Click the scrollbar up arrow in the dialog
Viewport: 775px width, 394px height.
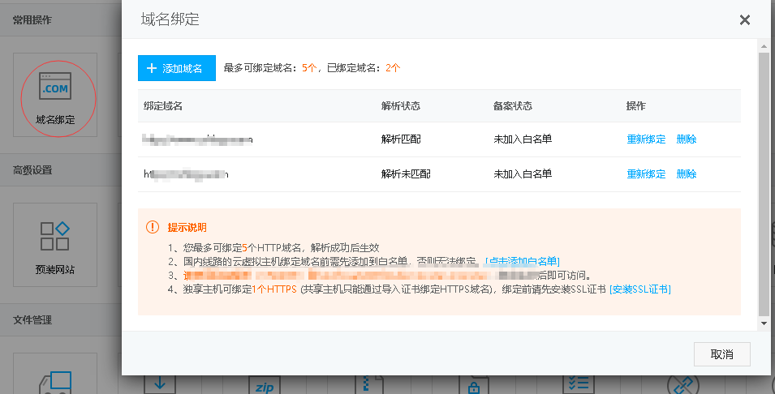(x=764, y=46)
